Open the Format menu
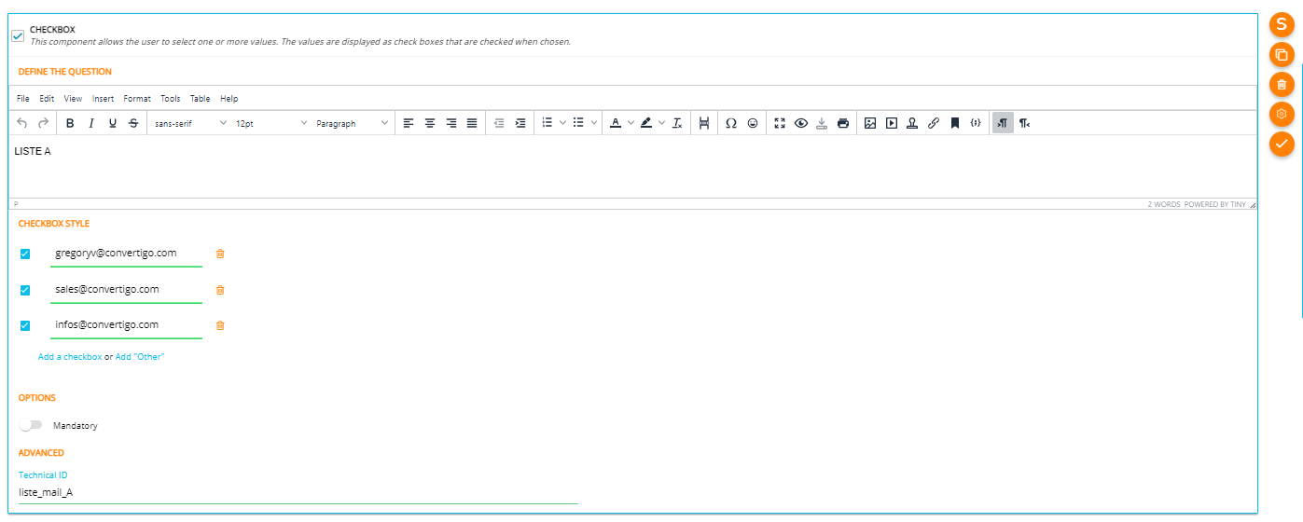Screen dimensions: 1303x522 137,99
